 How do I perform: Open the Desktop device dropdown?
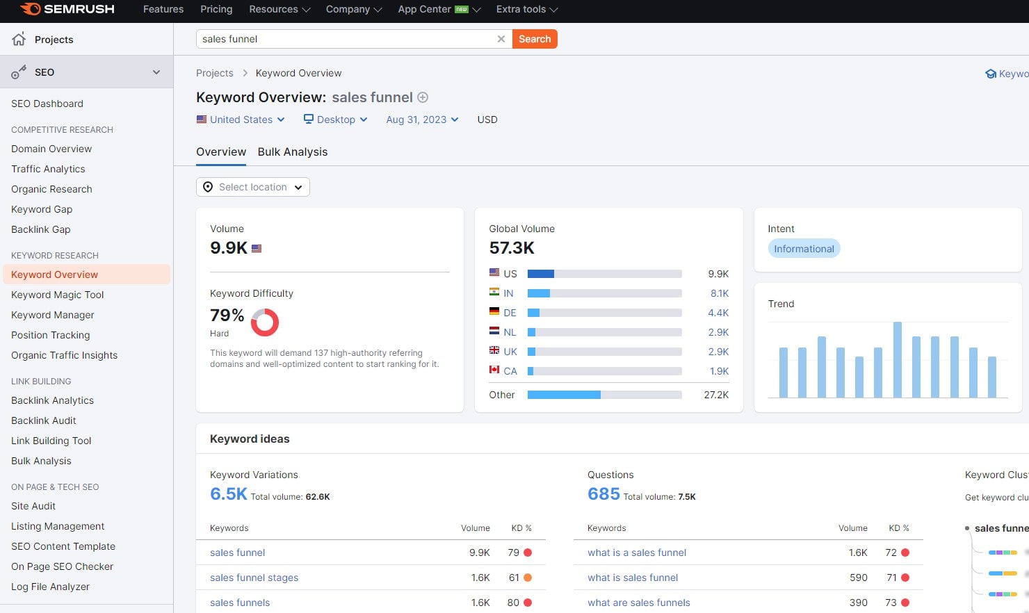coord(336,120)
